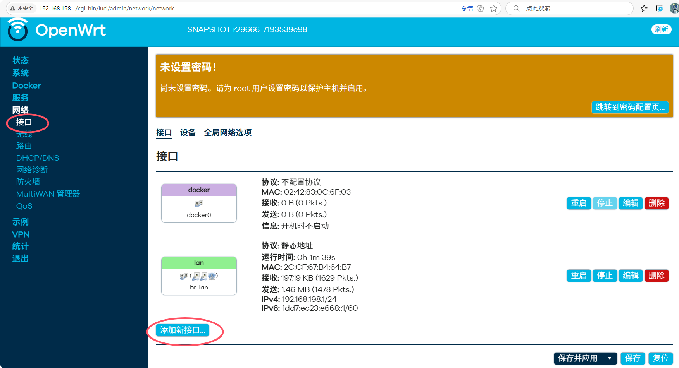Open the browser profile avatar

pyautogui.click(x=674, y=9)
